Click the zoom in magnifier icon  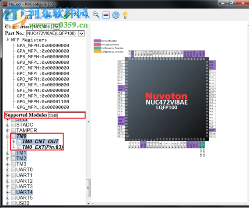pos(77,15)
